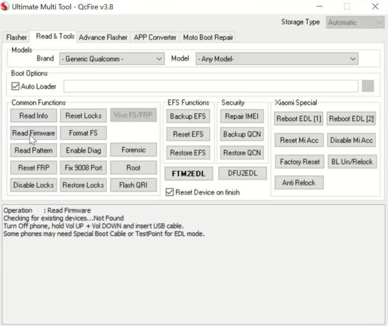Click log line 'Operation : Read Firmware'
This screenshot has height=326, width=388.
[x=47, y=210]
